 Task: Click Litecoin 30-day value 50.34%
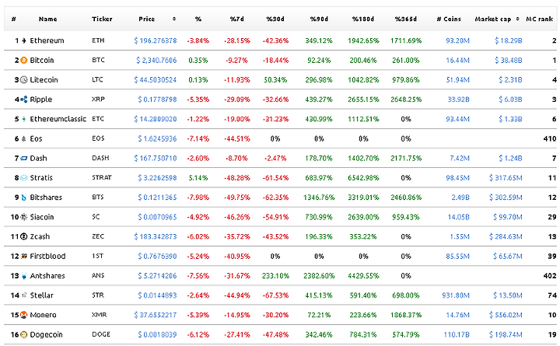[x=275, y=80]
